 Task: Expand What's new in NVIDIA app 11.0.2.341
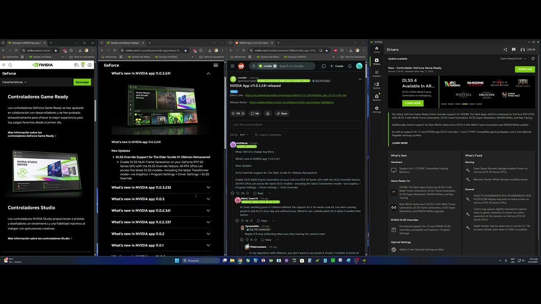[161, 210]
